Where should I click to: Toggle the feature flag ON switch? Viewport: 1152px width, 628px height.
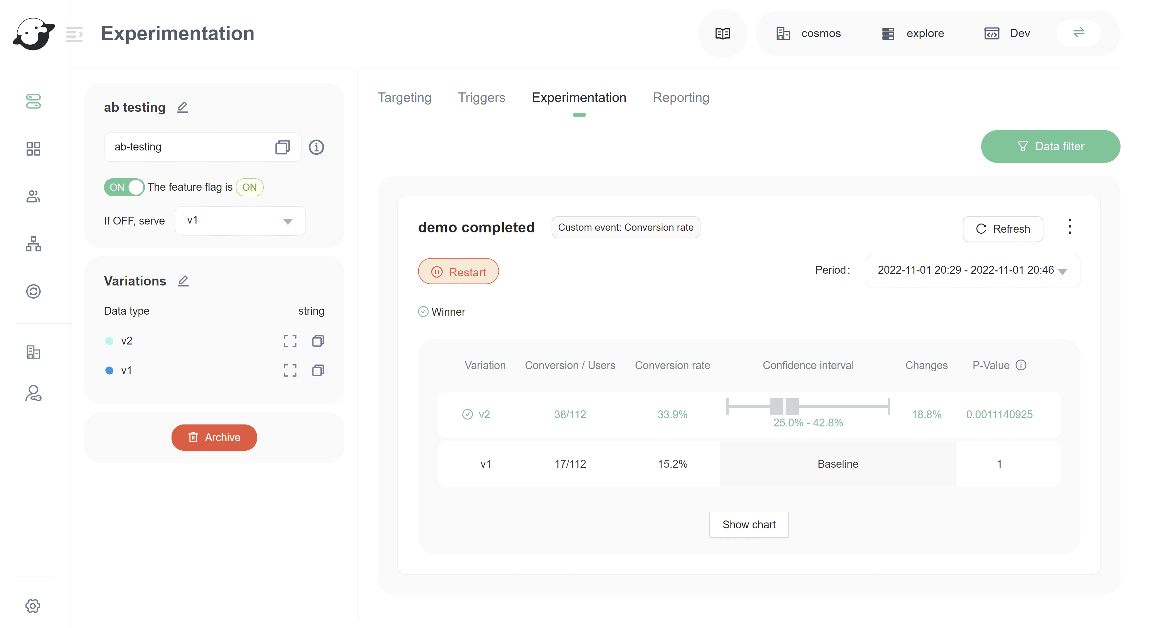(124, 187)
